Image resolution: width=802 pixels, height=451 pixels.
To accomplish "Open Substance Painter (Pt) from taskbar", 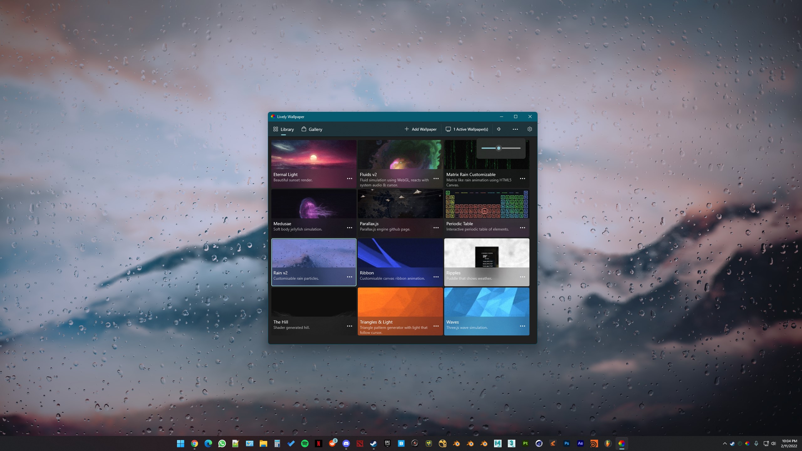I will (525, 443).
